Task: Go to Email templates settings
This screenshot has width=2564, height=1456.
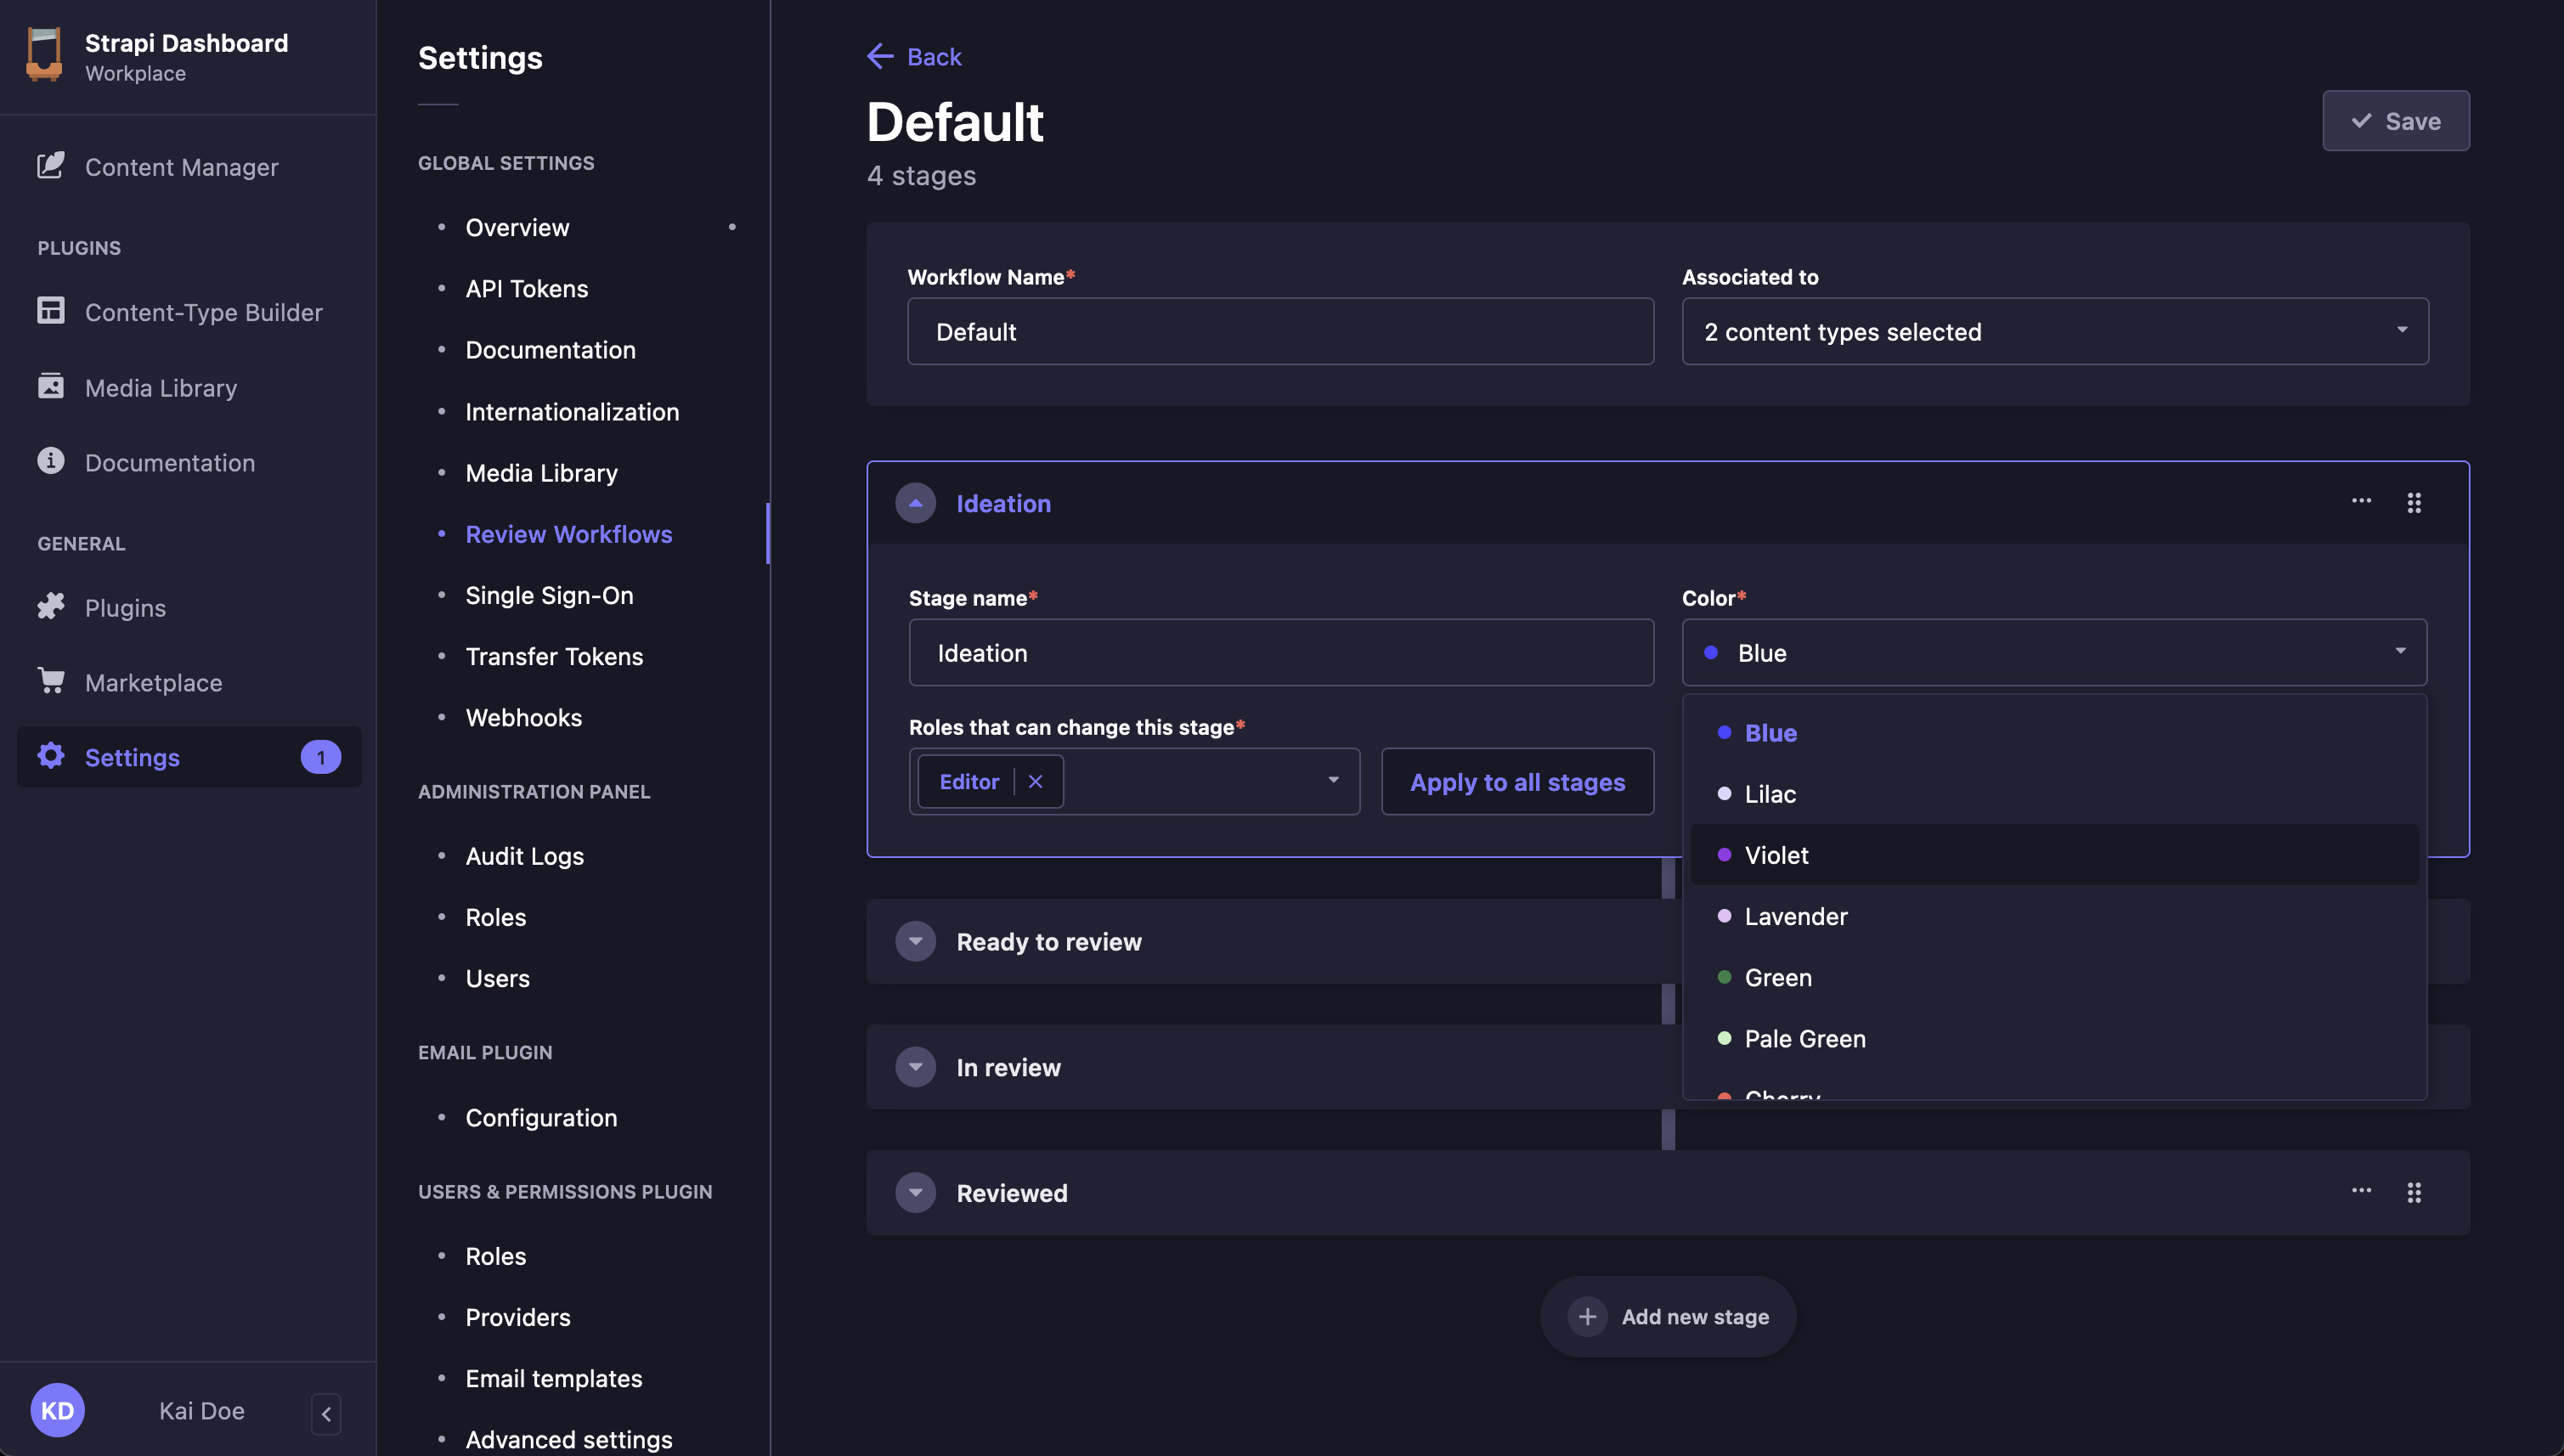Action: point(553,1378)
